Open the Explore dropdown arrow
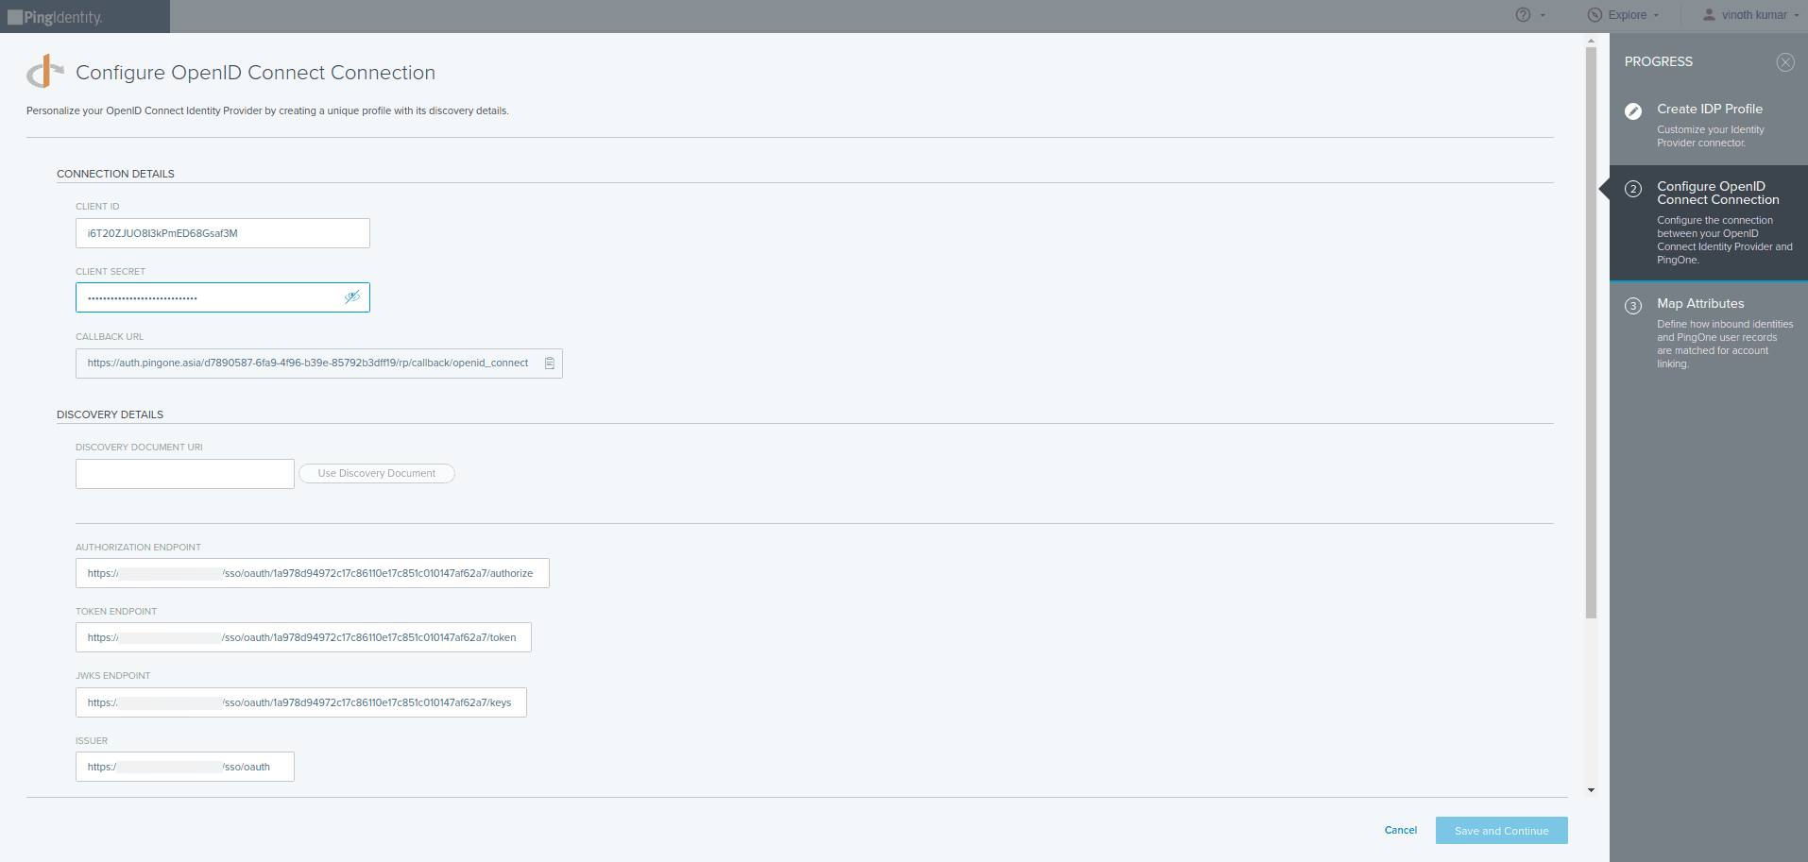Image resolution: width=1808 pixels, height=862 pixels. (1655, 15)
